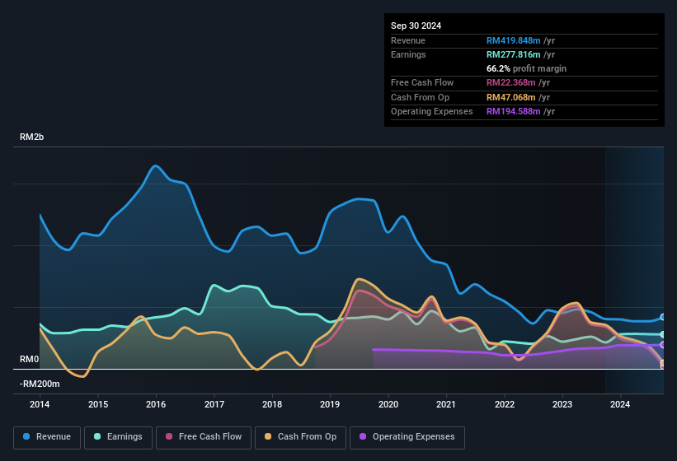Click the blue Revenue endpoint marker
This screenshot has width=677, height=461.
(663, 317)
